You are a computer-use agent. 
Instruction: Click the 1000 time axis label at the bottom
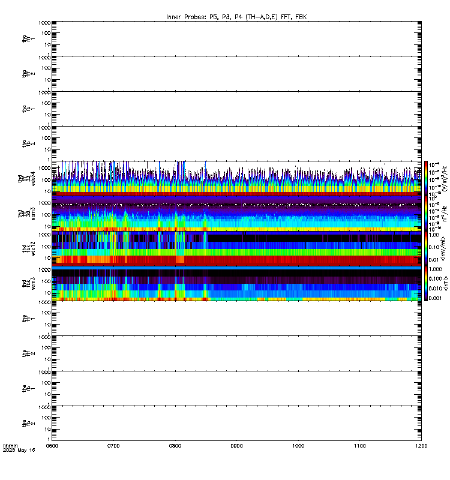pos(298,446)
